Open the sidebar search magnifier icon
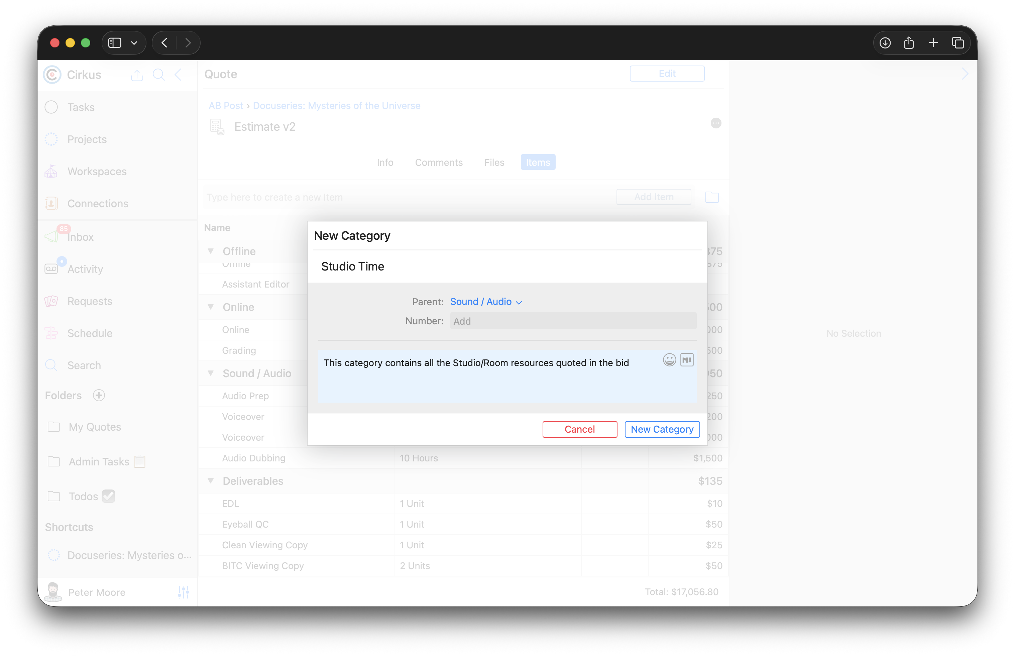 [x=158, y=75]
